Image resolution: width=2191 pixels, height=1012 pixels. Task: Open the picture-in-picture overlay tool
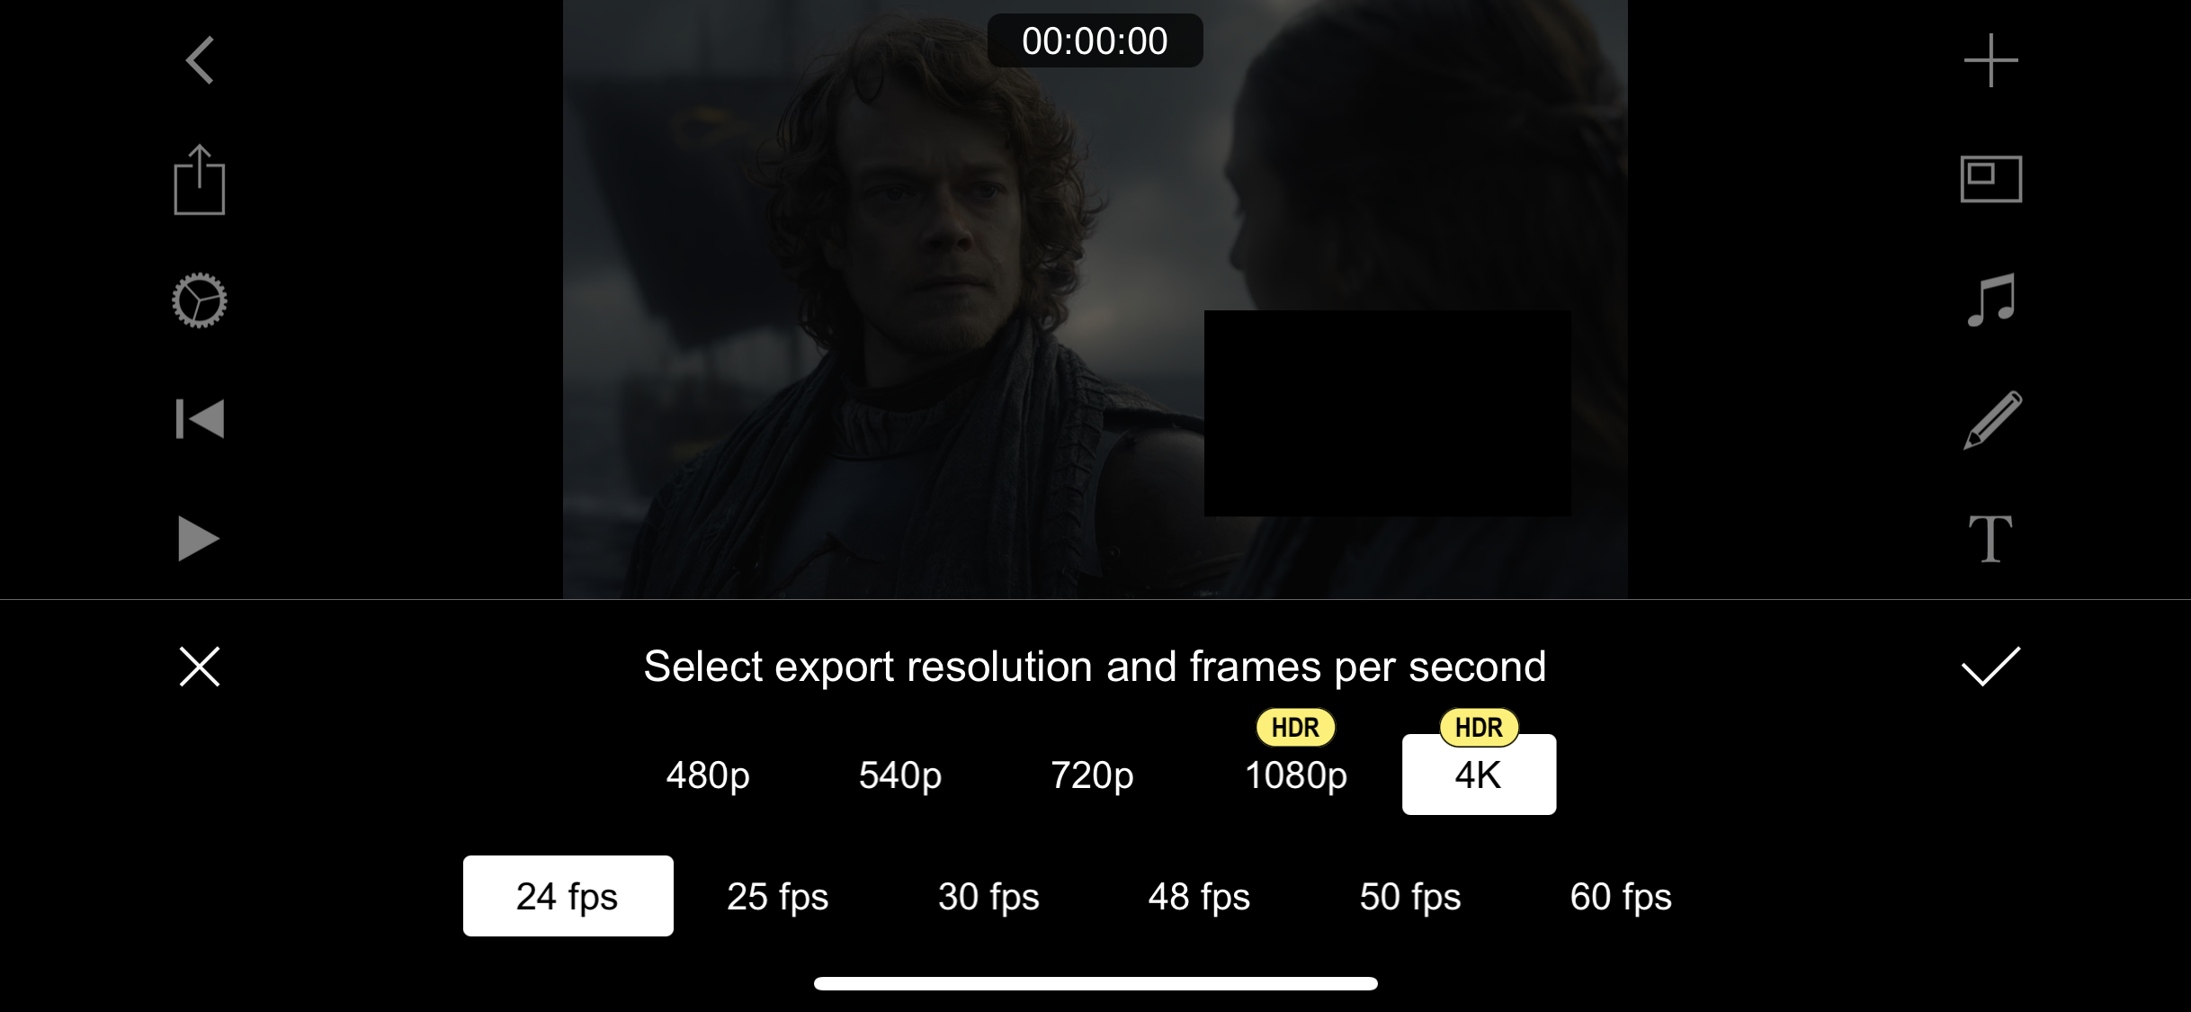pyautogui.click(x=1990, y=179)
